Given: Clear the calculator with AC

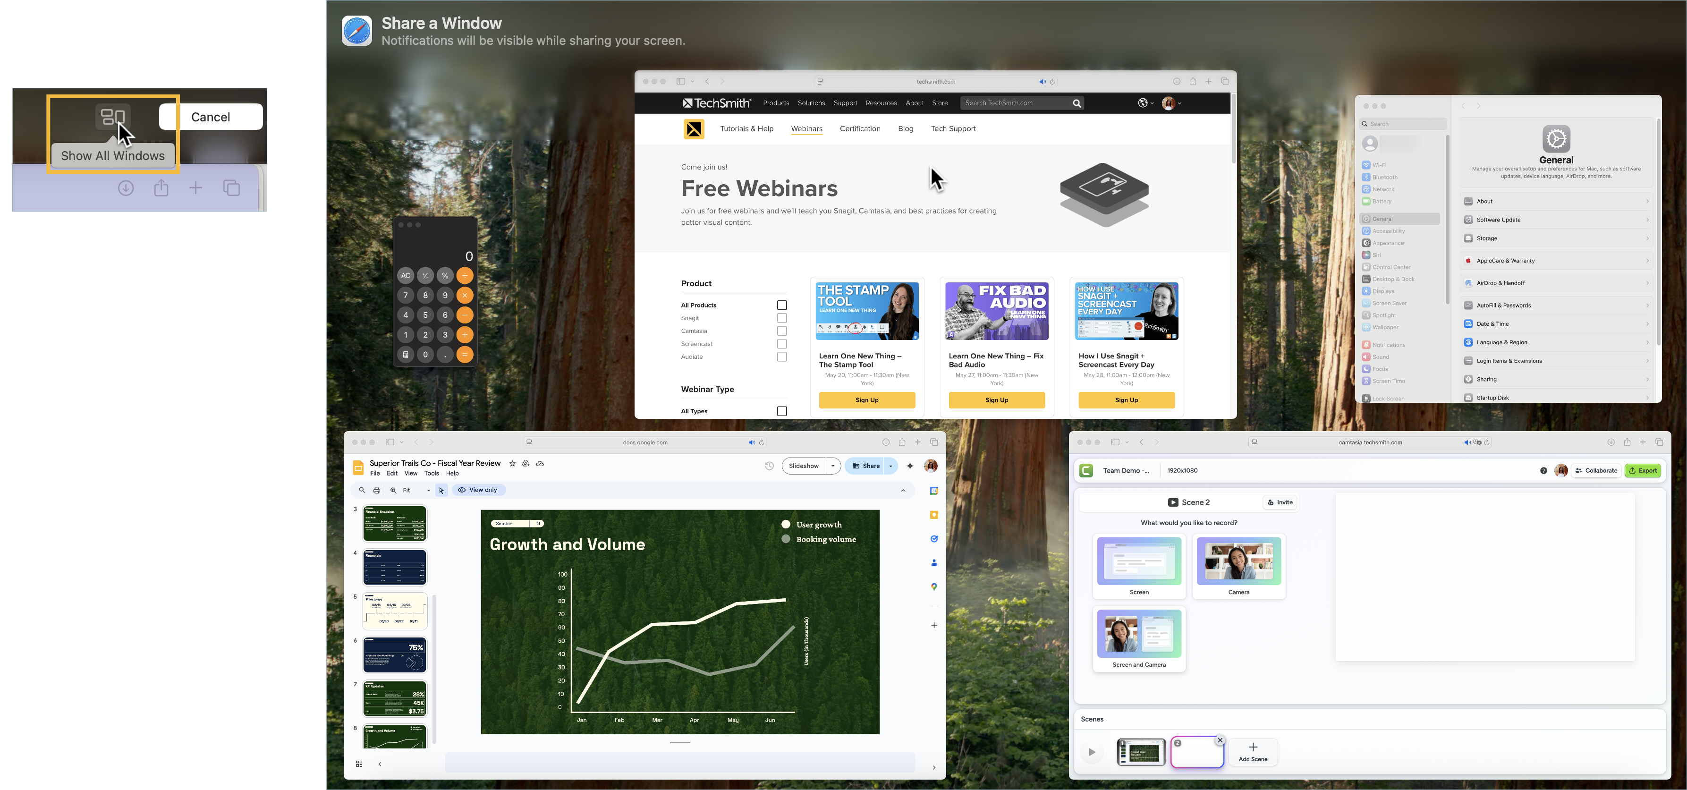Looking at the screenshot, I should 406,276.
